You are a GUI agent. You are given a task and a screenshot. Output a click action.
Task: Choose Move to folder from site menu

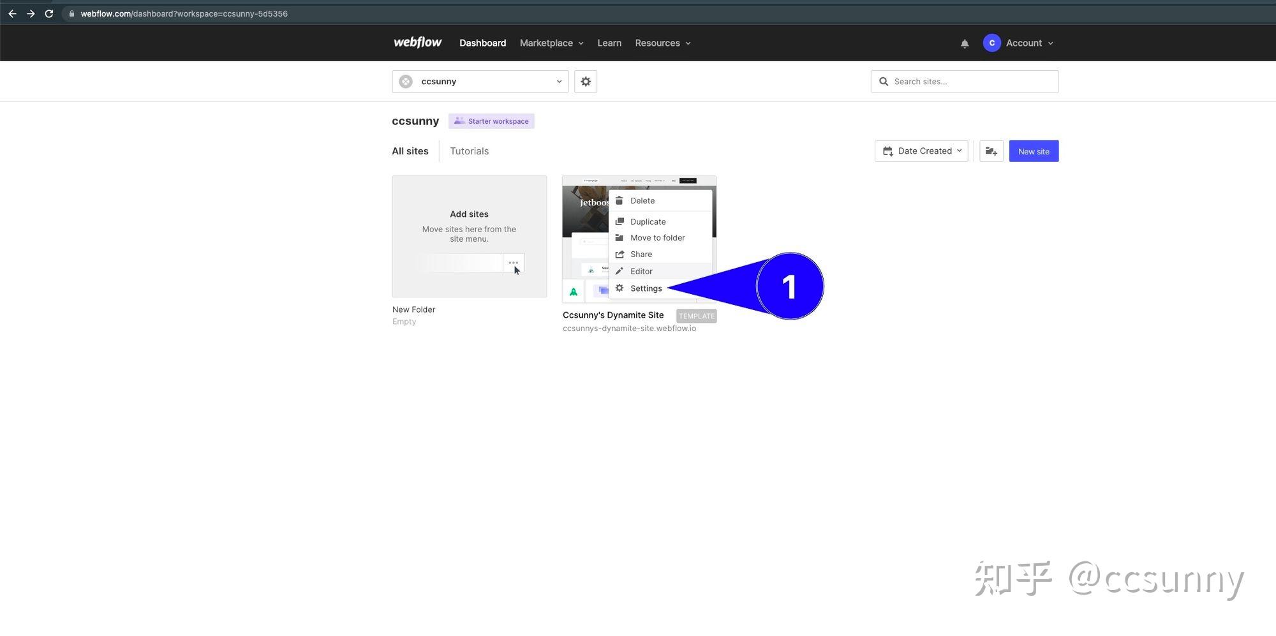pyautogui.click(x=660, y=238)
